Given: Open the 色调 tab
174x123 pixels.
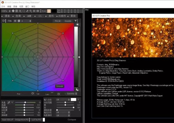Looking at the screenshot, I should point(18,16).
